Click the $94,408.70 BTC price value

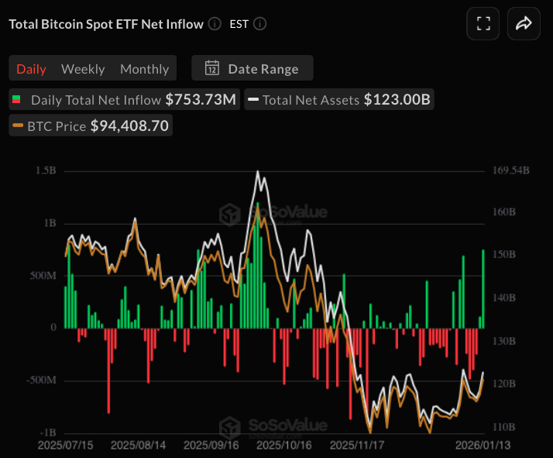click(x=130, y=126)
